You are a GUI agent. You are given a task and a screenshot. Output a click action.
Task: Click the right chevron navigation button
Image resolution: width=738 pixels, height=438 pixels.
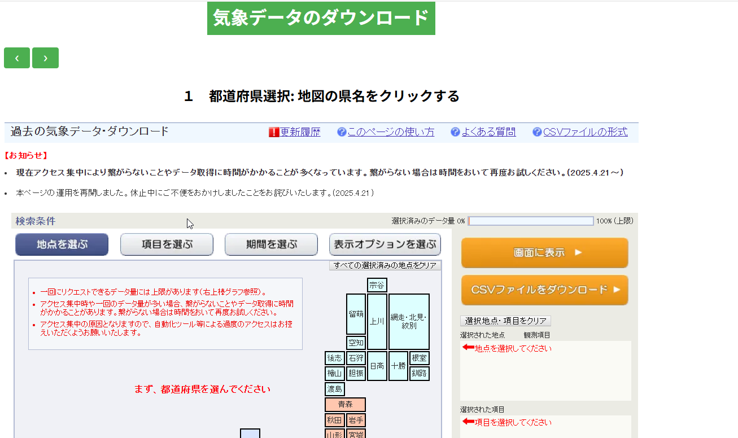click(x=45, y=58)
